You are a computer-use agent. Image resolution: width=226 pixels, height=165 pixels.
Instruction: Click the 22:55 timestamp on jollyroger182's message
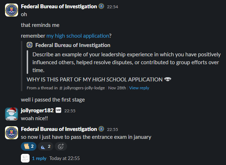click(x=70, y=111)
